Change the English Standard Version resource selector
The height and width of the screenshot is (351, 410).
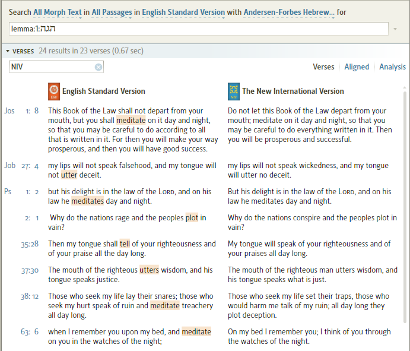click(x=183, y=12)
